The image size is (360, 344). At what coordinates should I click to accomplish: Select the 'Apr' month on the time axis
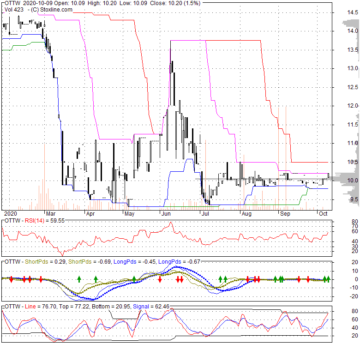coord(90,214)
